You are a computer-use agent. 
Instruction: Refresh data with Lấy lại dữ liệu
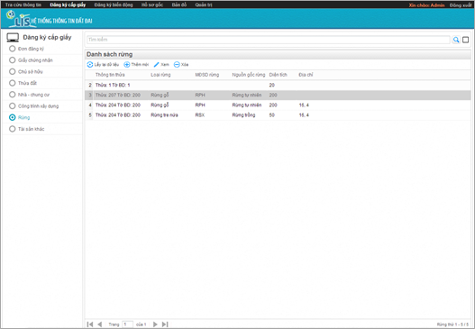coord(103,65)
